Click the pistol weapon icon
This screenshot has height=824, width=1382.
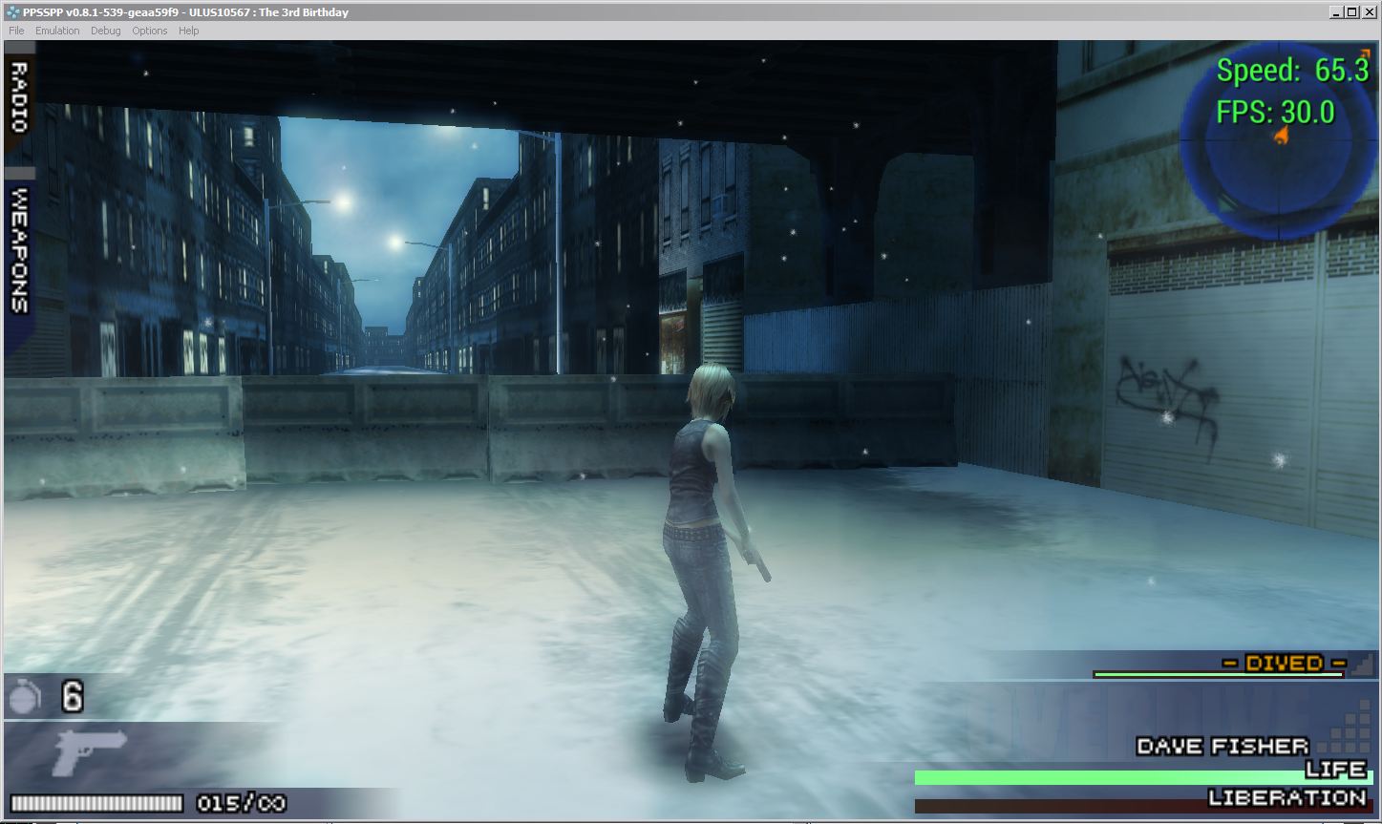90,751
